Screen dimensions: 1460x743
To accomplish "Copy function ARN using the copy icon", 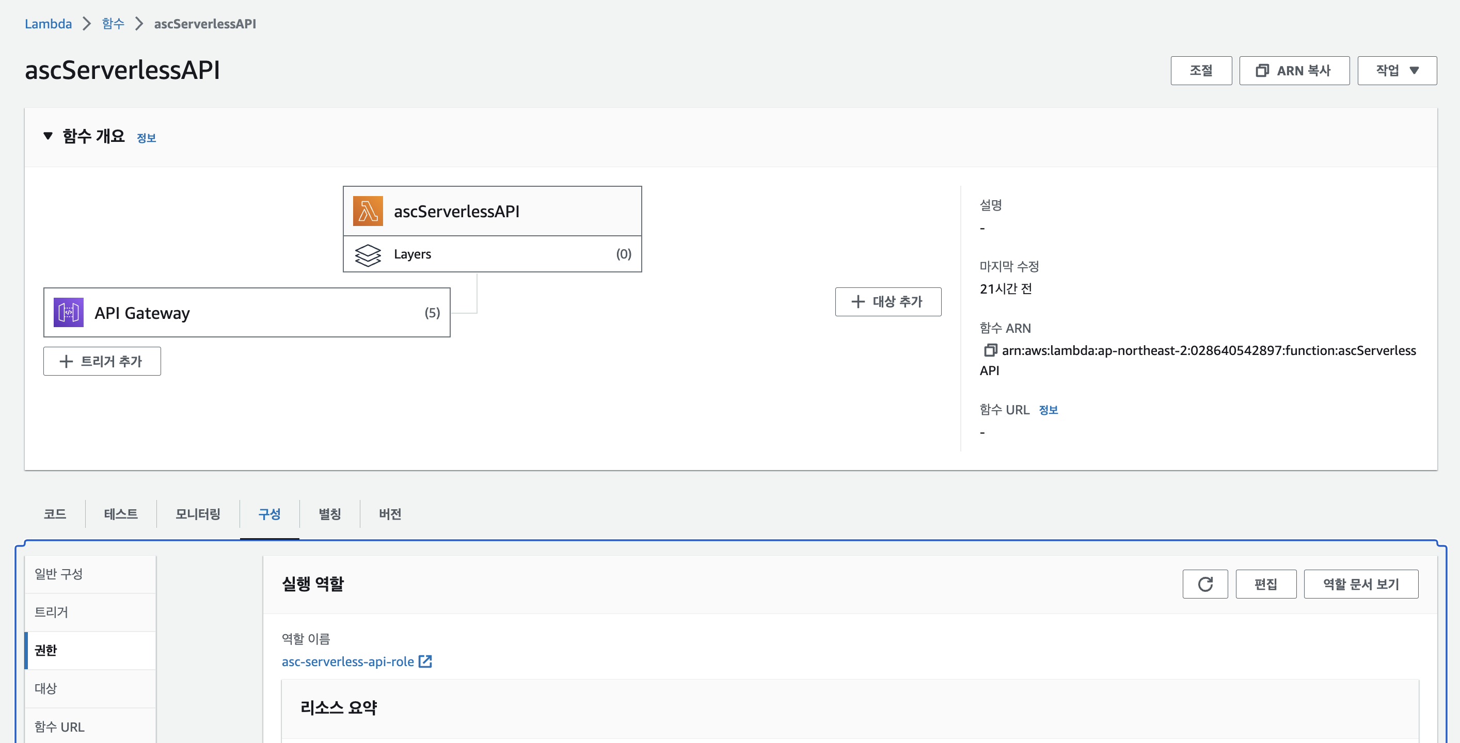I will coord(990,350).
